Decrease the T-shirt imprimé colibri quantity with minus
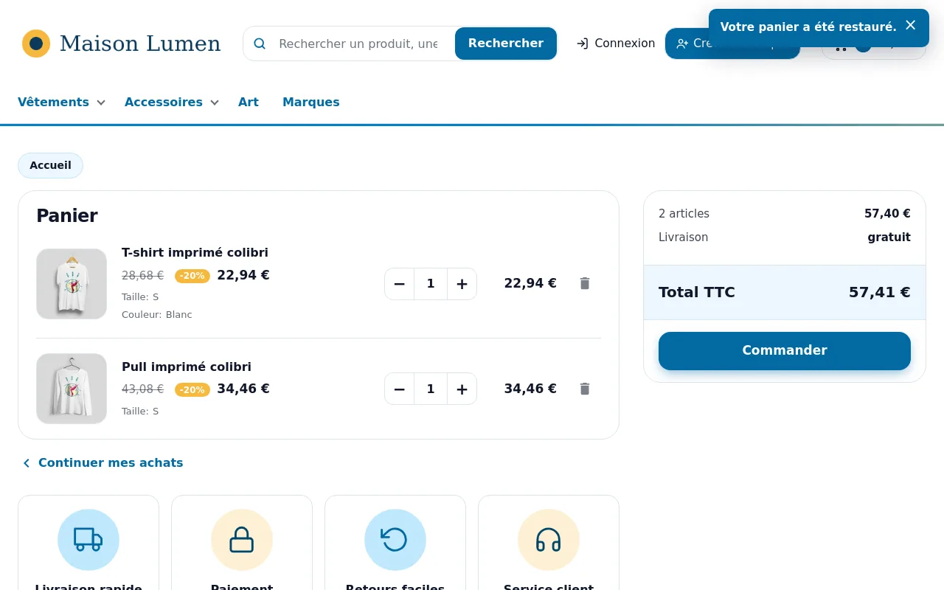This screenshot has height=590, width=944. [x=400, y=284]
